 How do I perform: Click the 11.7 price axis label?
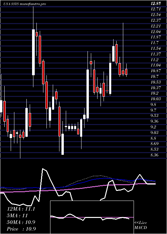(154, 43)
